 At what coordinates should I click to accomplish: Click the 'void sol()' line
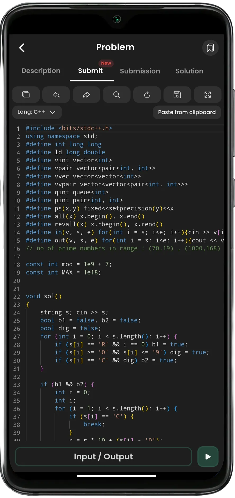click(44, 296)
